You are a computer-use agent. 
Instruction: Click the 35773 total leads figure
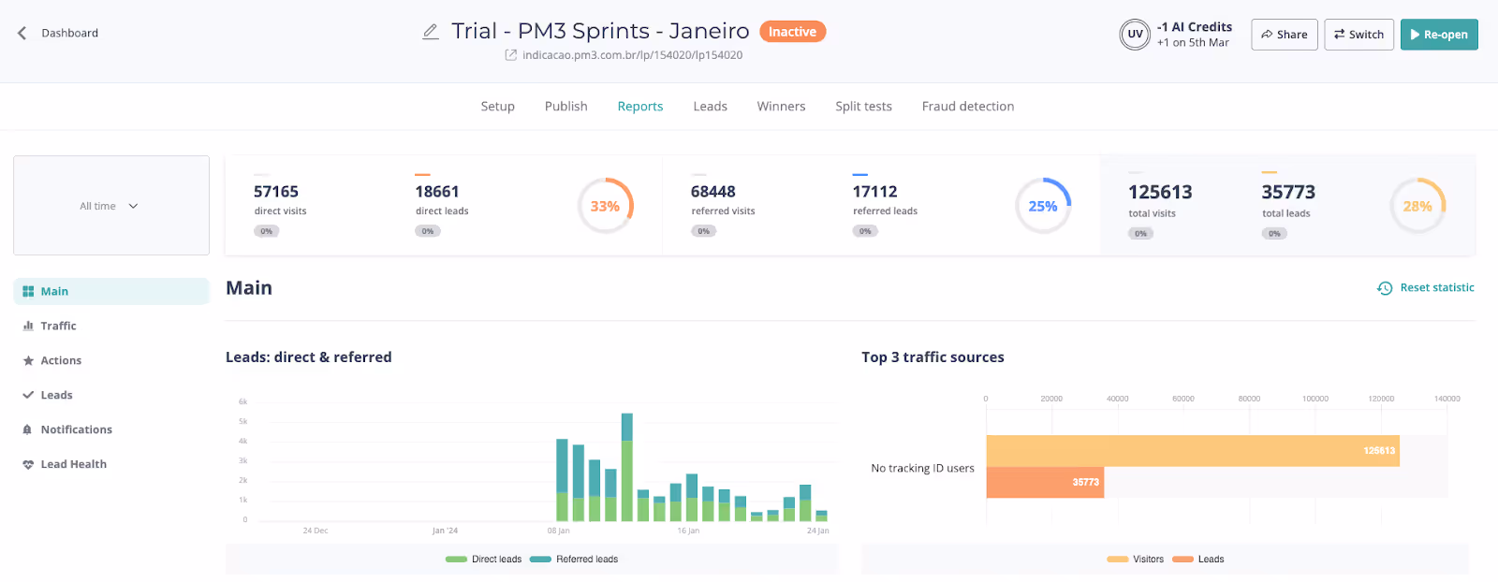click(1288, 192)
